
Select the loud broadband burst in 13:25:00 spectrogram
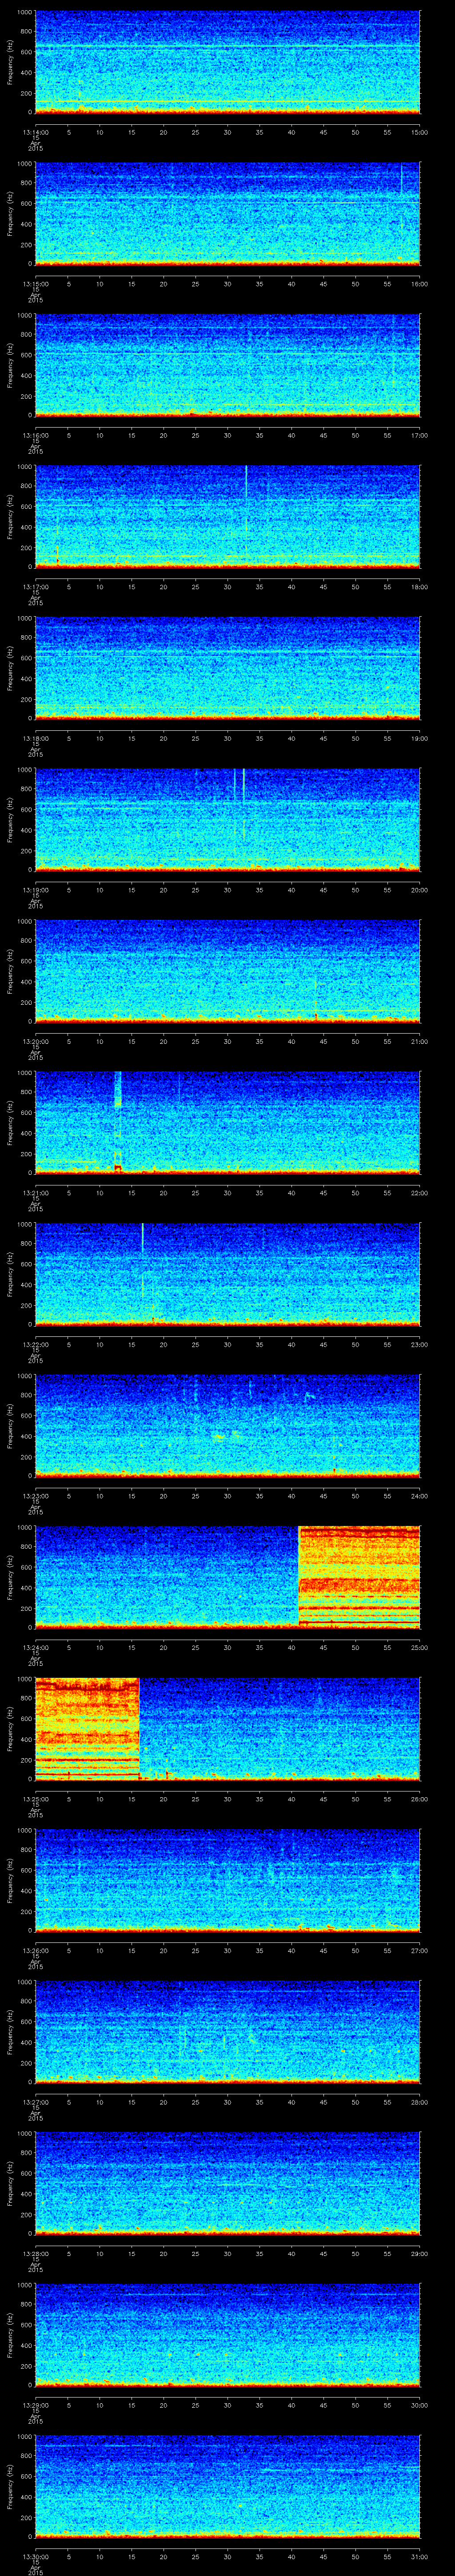(87, 1728)
